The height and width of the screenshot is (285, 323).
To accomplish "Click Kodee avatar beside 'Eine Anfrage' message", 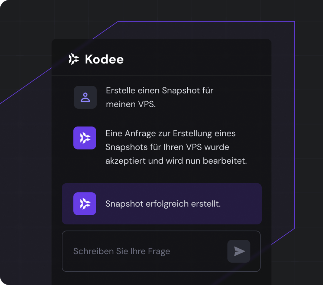I will click(85, 138).
